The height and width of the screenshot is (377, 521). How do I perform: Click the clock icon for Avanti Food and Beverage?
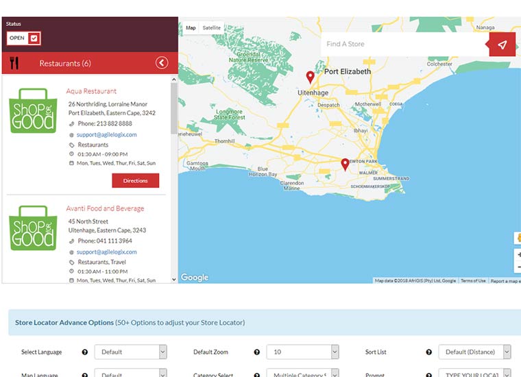[x=71, y=271]
